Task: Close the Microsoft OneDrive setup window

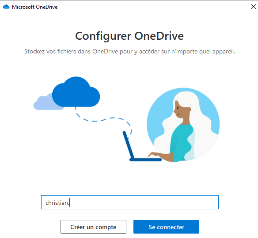Action: pyautogui.click(x=254, y=7)
